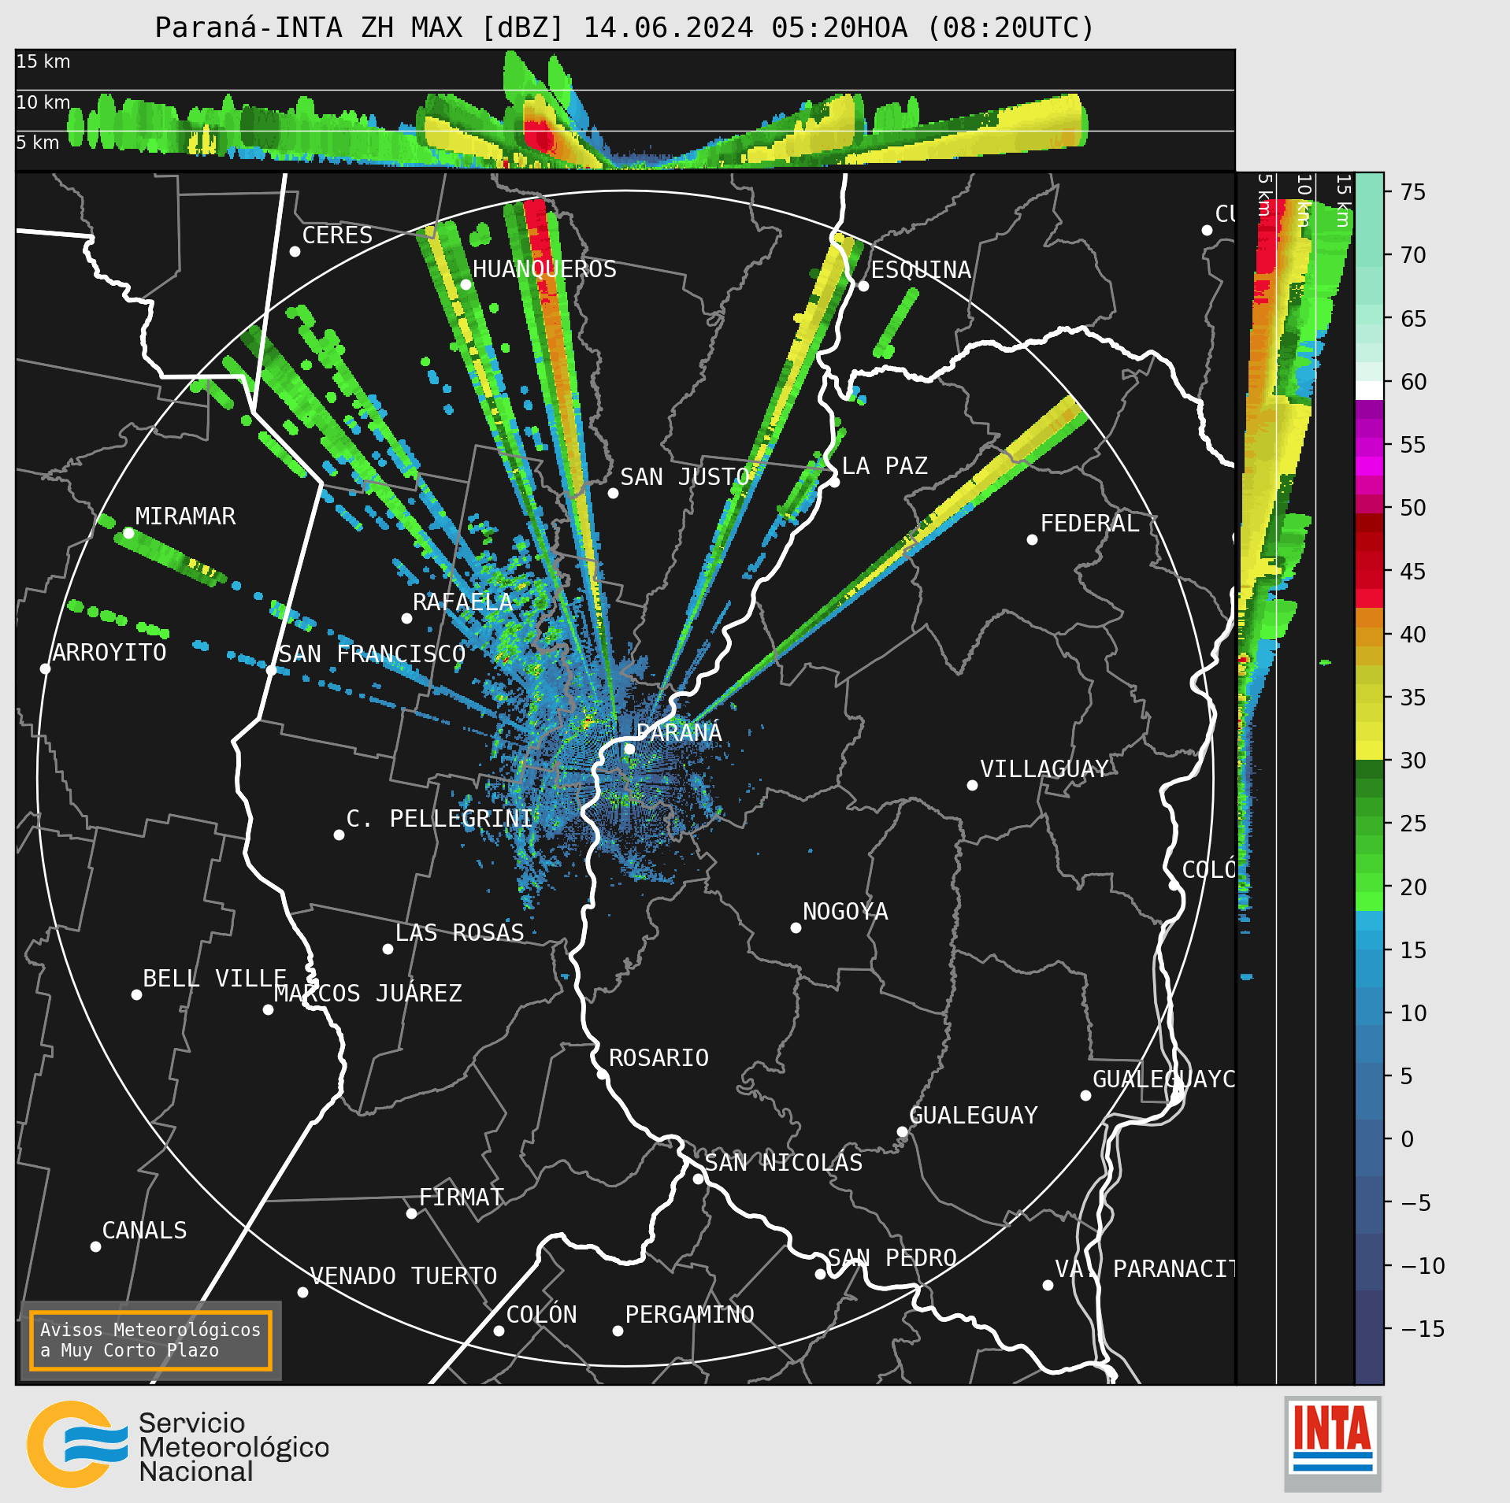Select the HUANQUEROS city marker dot
Image resolution: width=1510 pixels, height=1503 pixels.
point(466,284)
